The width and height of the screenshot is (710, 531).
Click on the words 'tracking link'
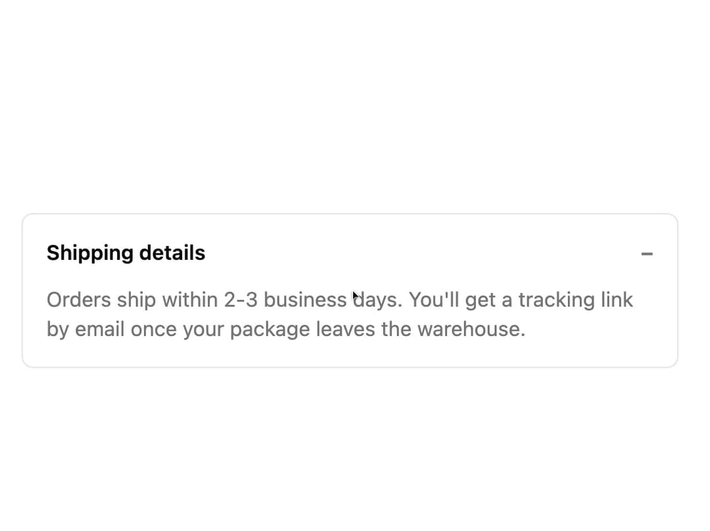click(x=575, y=299)
